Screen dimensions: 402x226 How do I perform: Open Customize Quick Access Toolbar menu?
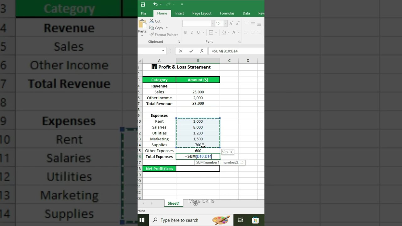coord(182,4)
